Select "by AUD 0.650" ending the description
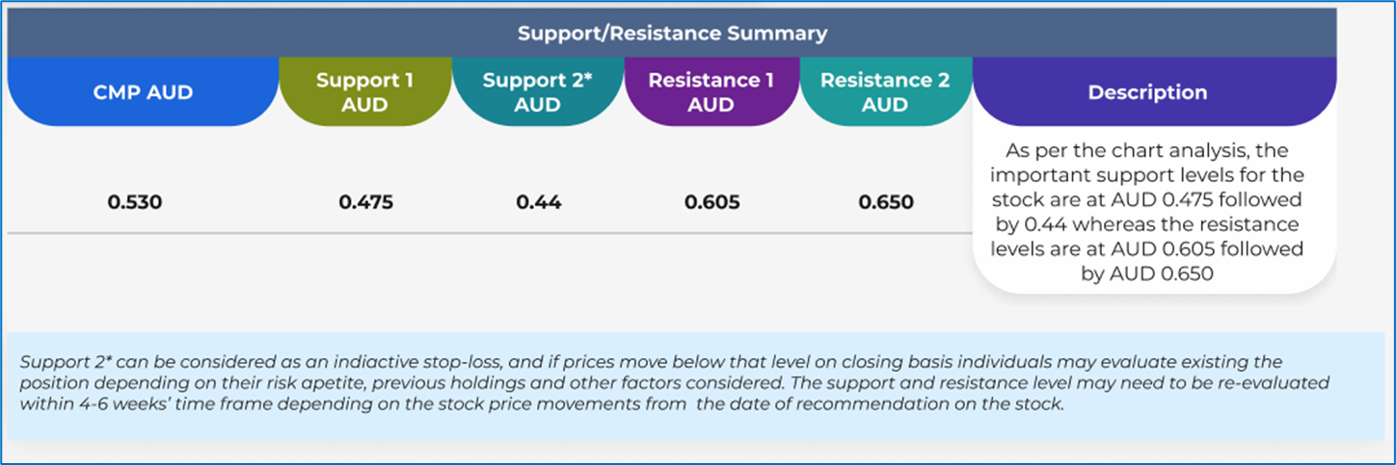 (1147, 273)
